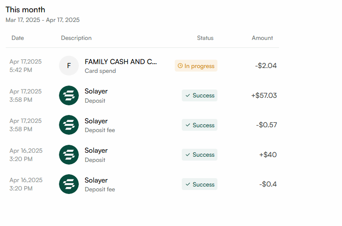Select the In progress status badge
The image size is (342, 226).
196,66
